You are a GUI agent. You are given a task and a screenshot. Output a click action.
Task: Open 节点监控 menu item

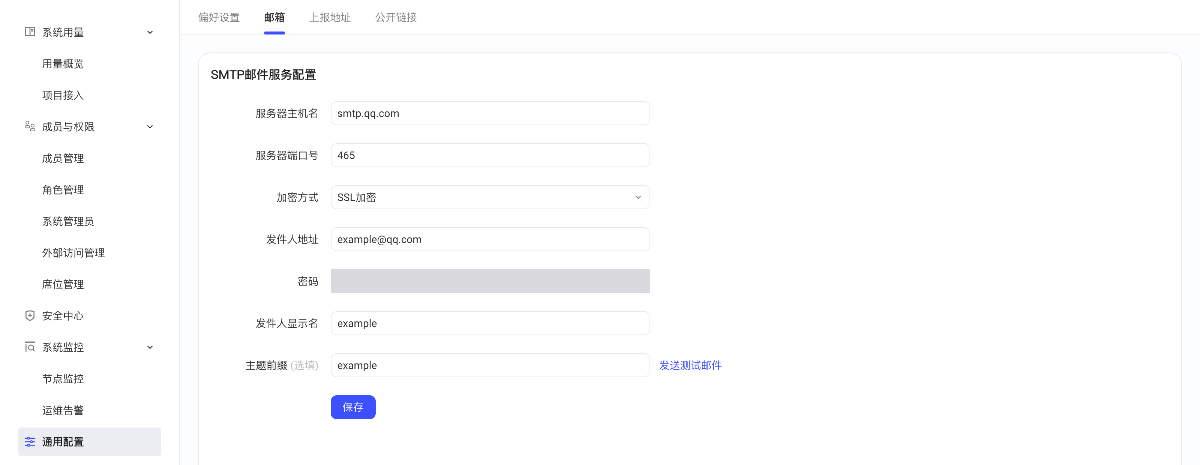coord(63,379)
